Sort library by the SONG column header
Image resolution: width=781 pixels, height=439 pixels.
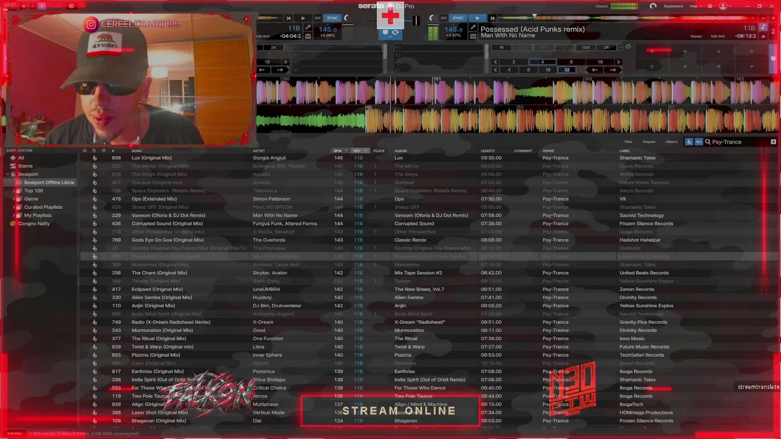tap(137, 151)
